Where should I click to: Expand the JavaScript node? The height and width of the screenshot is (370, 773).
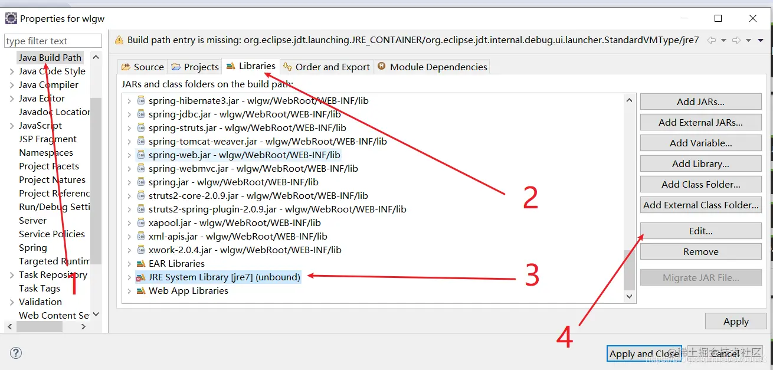(12, 125)
